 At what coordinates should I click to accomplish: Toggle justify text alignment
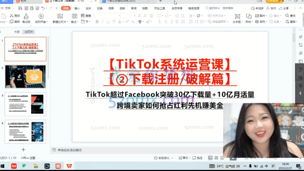(x=177, y=21)
